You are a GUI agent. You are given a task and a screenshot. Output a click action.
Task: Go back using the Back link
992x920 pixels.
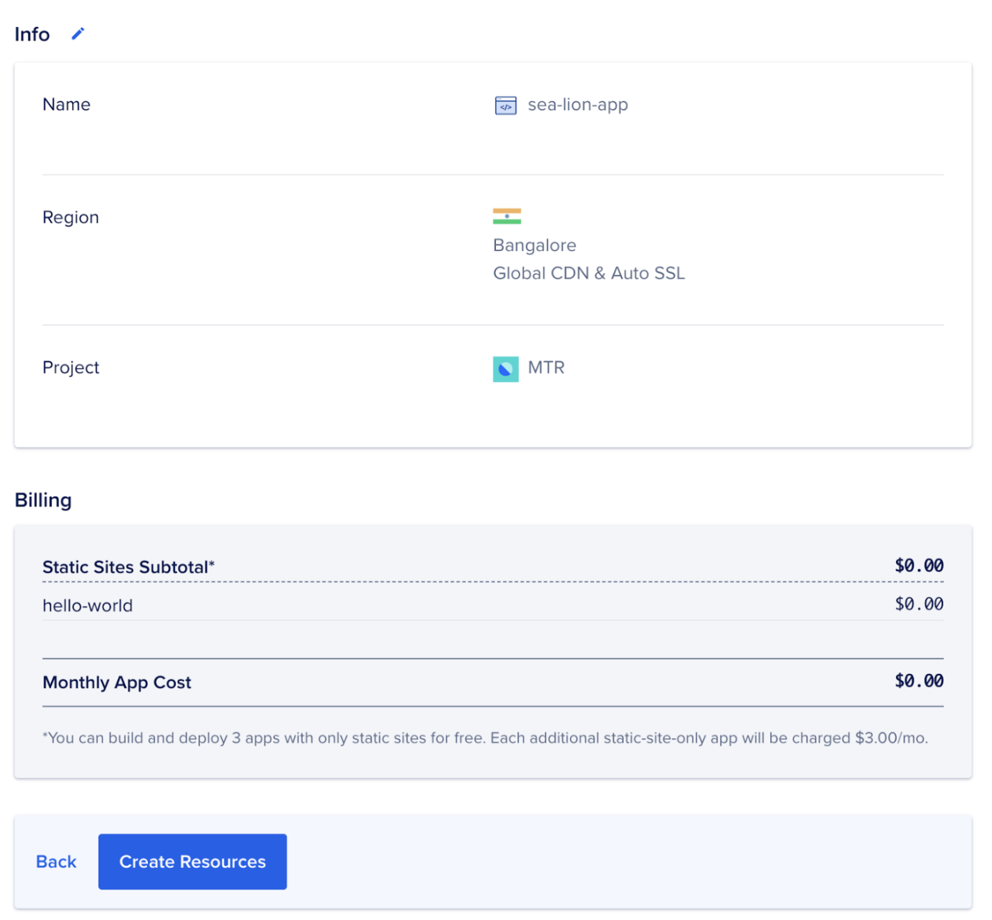(x=56, y=862)
